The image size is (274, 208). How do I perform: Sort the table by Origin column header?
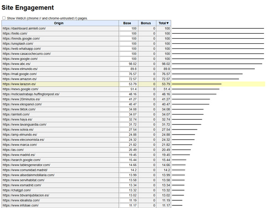(59, 23)
